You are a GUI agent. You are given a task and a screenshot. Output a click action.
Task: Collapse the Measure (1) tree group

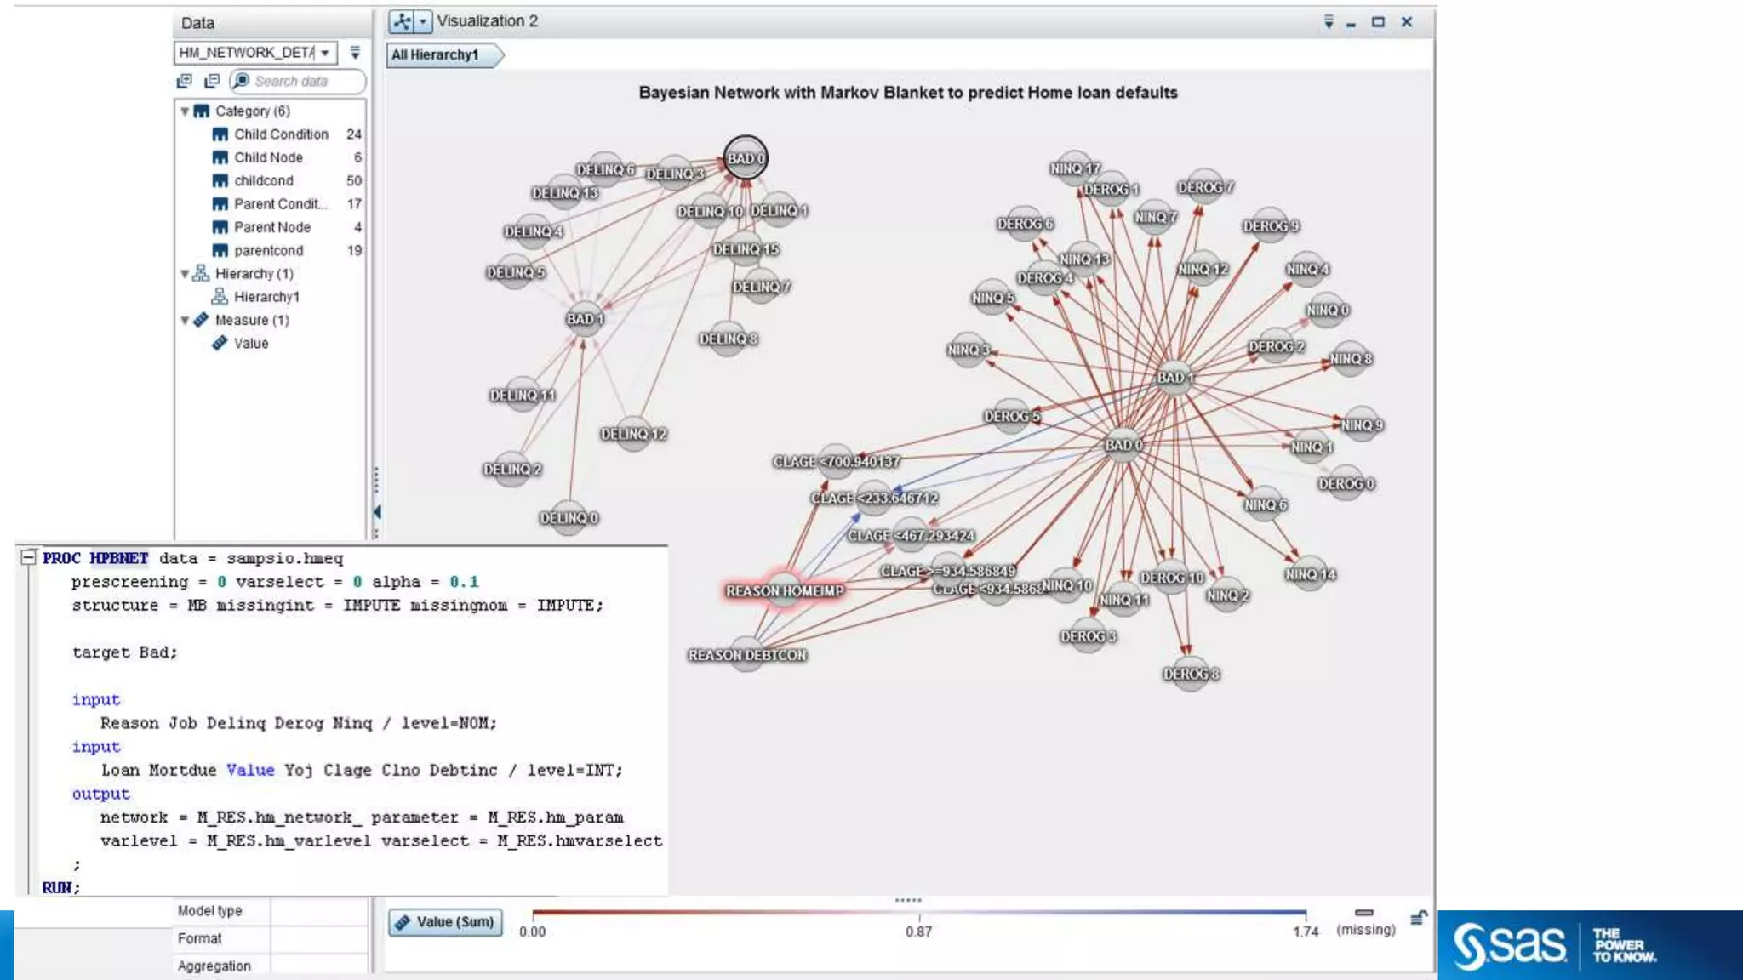click(x=185, y=321)
